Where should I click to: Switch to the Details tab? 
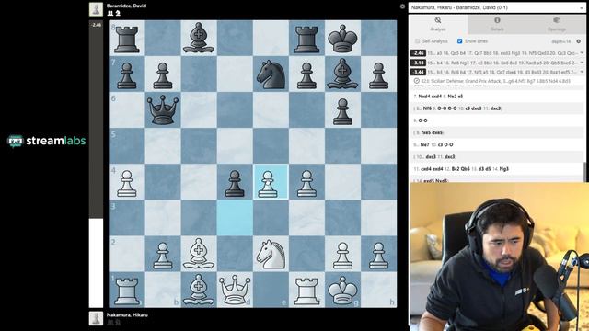click(497, 25)
